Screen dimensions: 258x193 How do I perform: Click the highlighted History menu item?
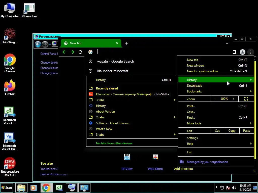pyautogui.click(x=216, y=80)
